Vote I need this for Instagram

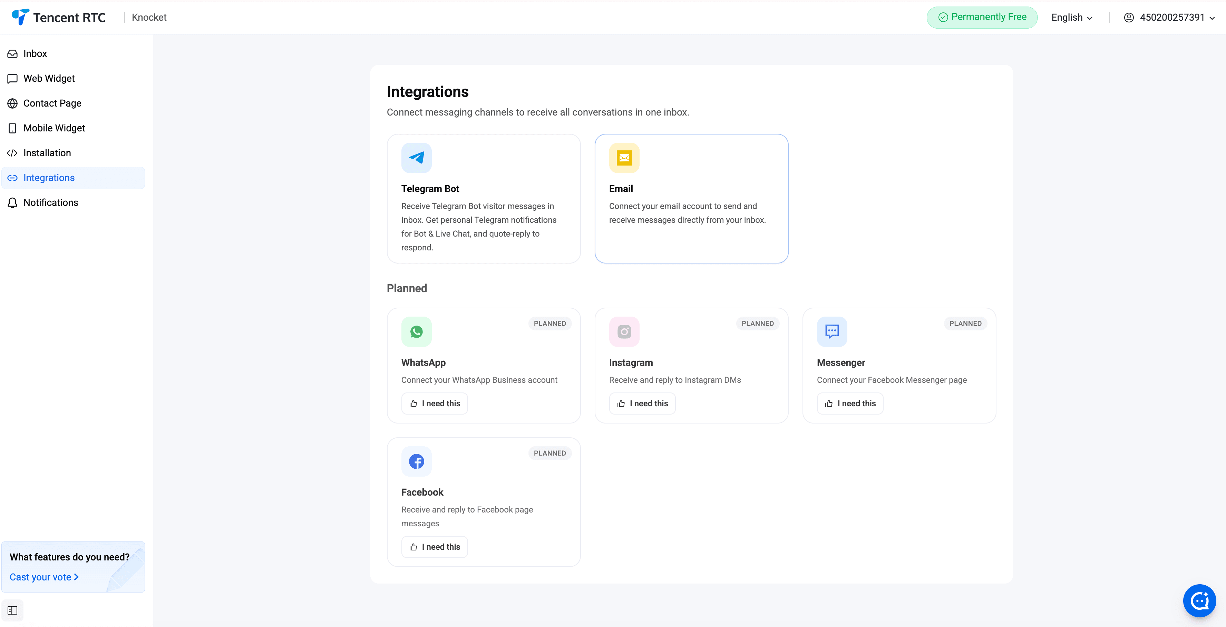tap(642, 404)
